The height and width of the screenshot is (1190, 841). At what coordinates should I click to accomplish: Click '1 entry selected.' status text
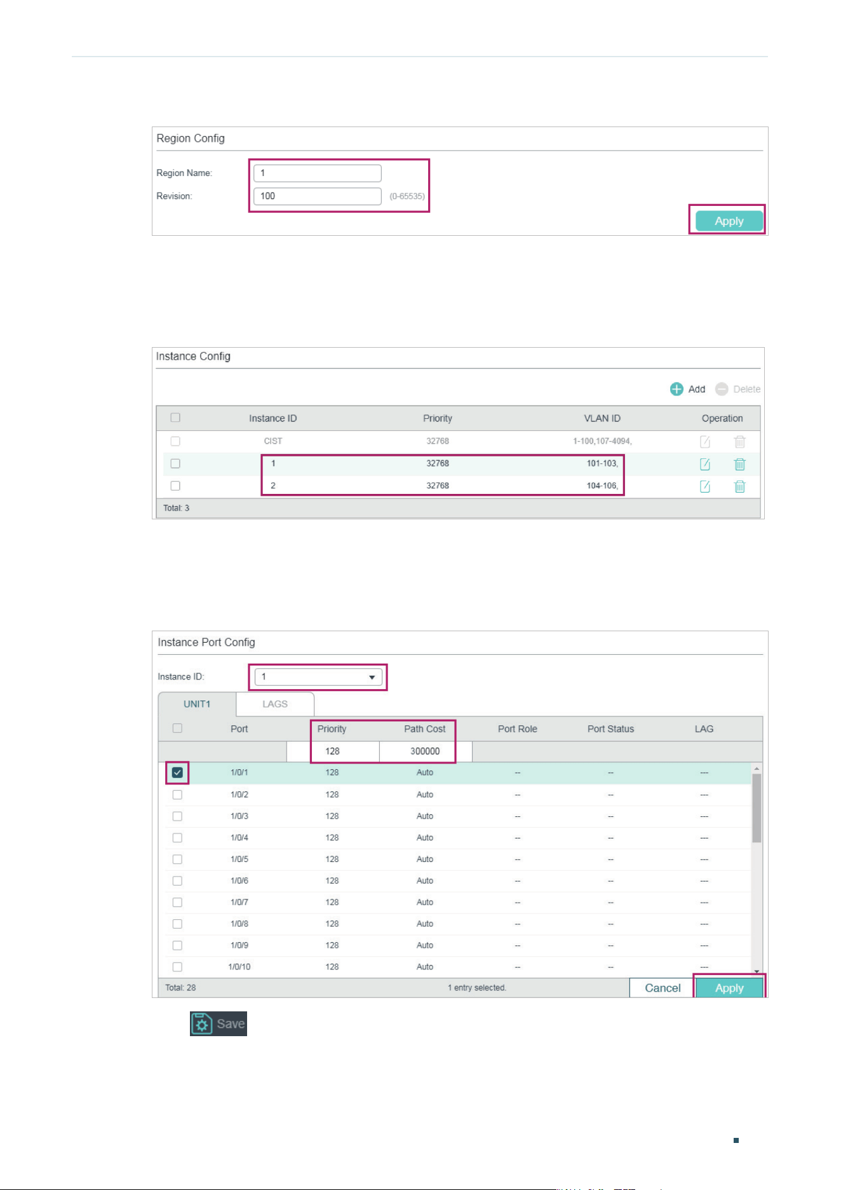click(x=477, y=988)
